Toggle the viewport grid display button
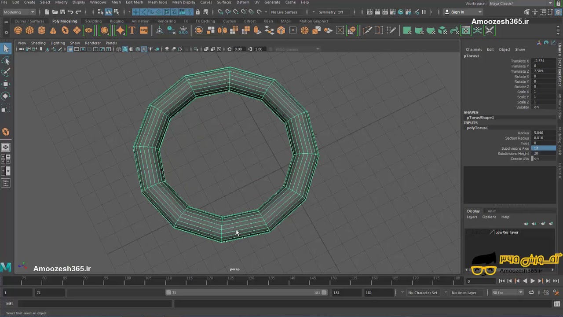This screenshot has height=317, width=563. pyautogui.click(x=70, y=49)
